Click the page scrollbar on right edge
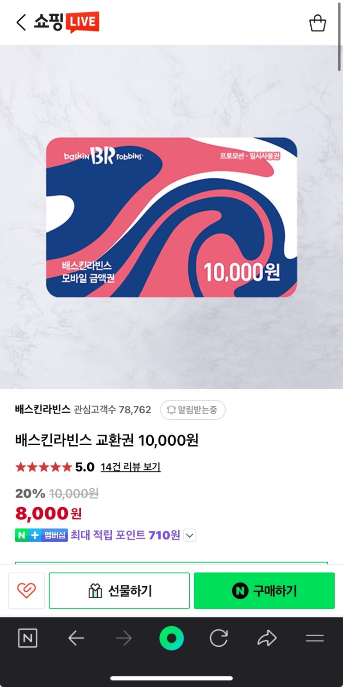 340,36
